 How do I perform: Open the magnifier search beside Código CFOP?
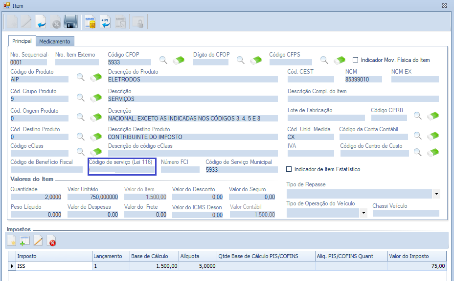(x=163, y=60)
